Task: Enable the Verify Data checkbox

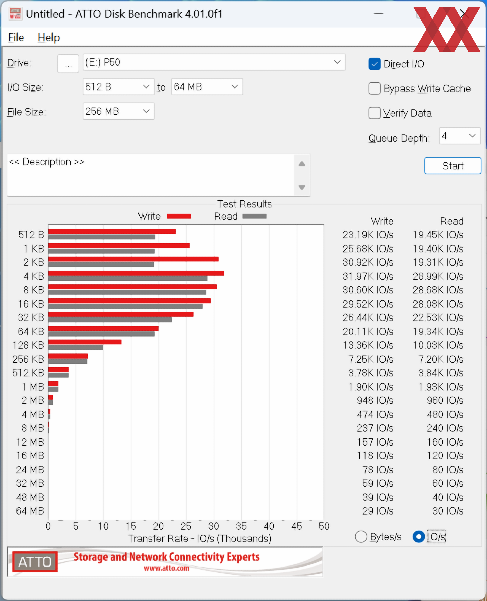Action: click(x=374, y=113)
